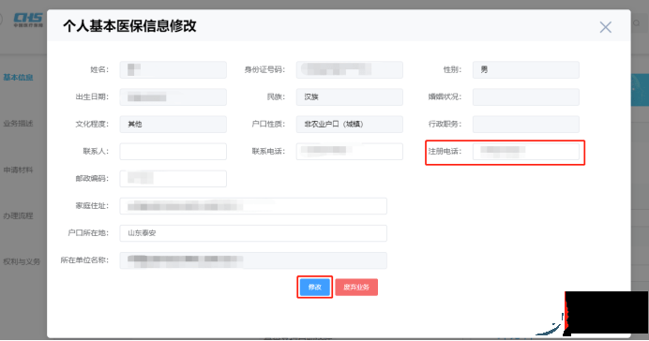Image resolution: width=649 pixels, height=341 pixels.
Task: Click the red 废弃业务 button
Action: point(356,287)
